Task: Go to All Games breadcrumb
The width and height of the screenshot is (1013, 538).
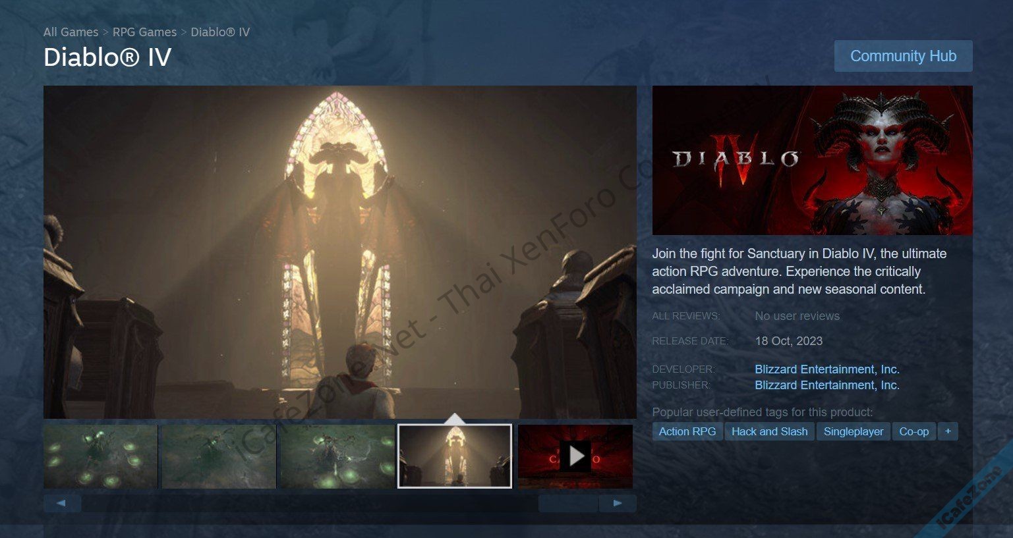Action: tap(71, 32)
